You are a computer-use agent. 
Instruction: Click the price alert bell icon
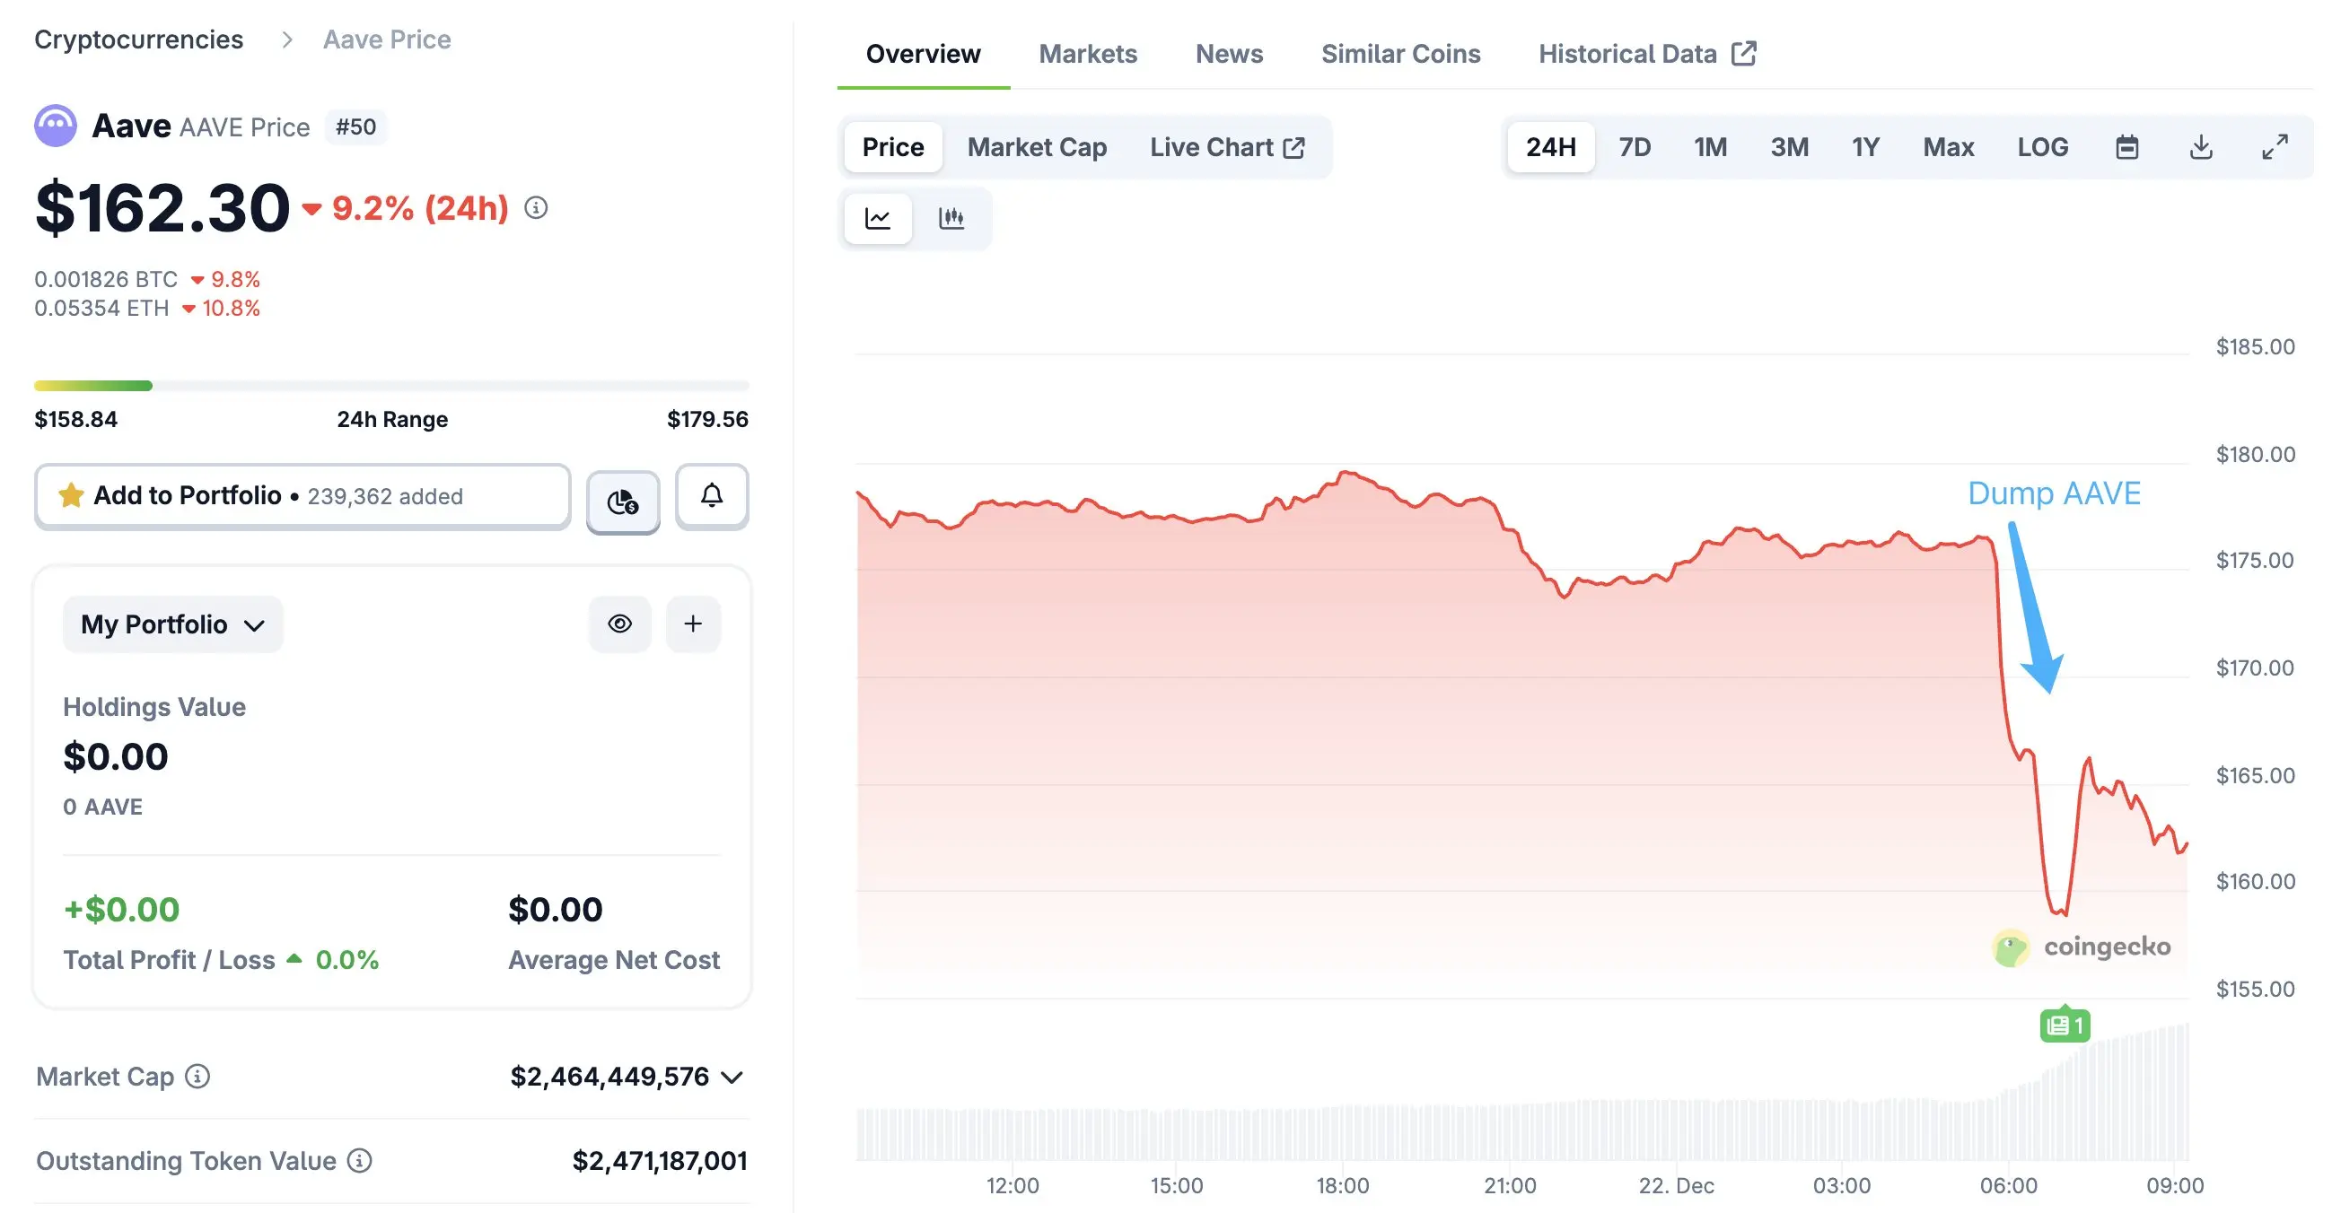pos(712,496)
